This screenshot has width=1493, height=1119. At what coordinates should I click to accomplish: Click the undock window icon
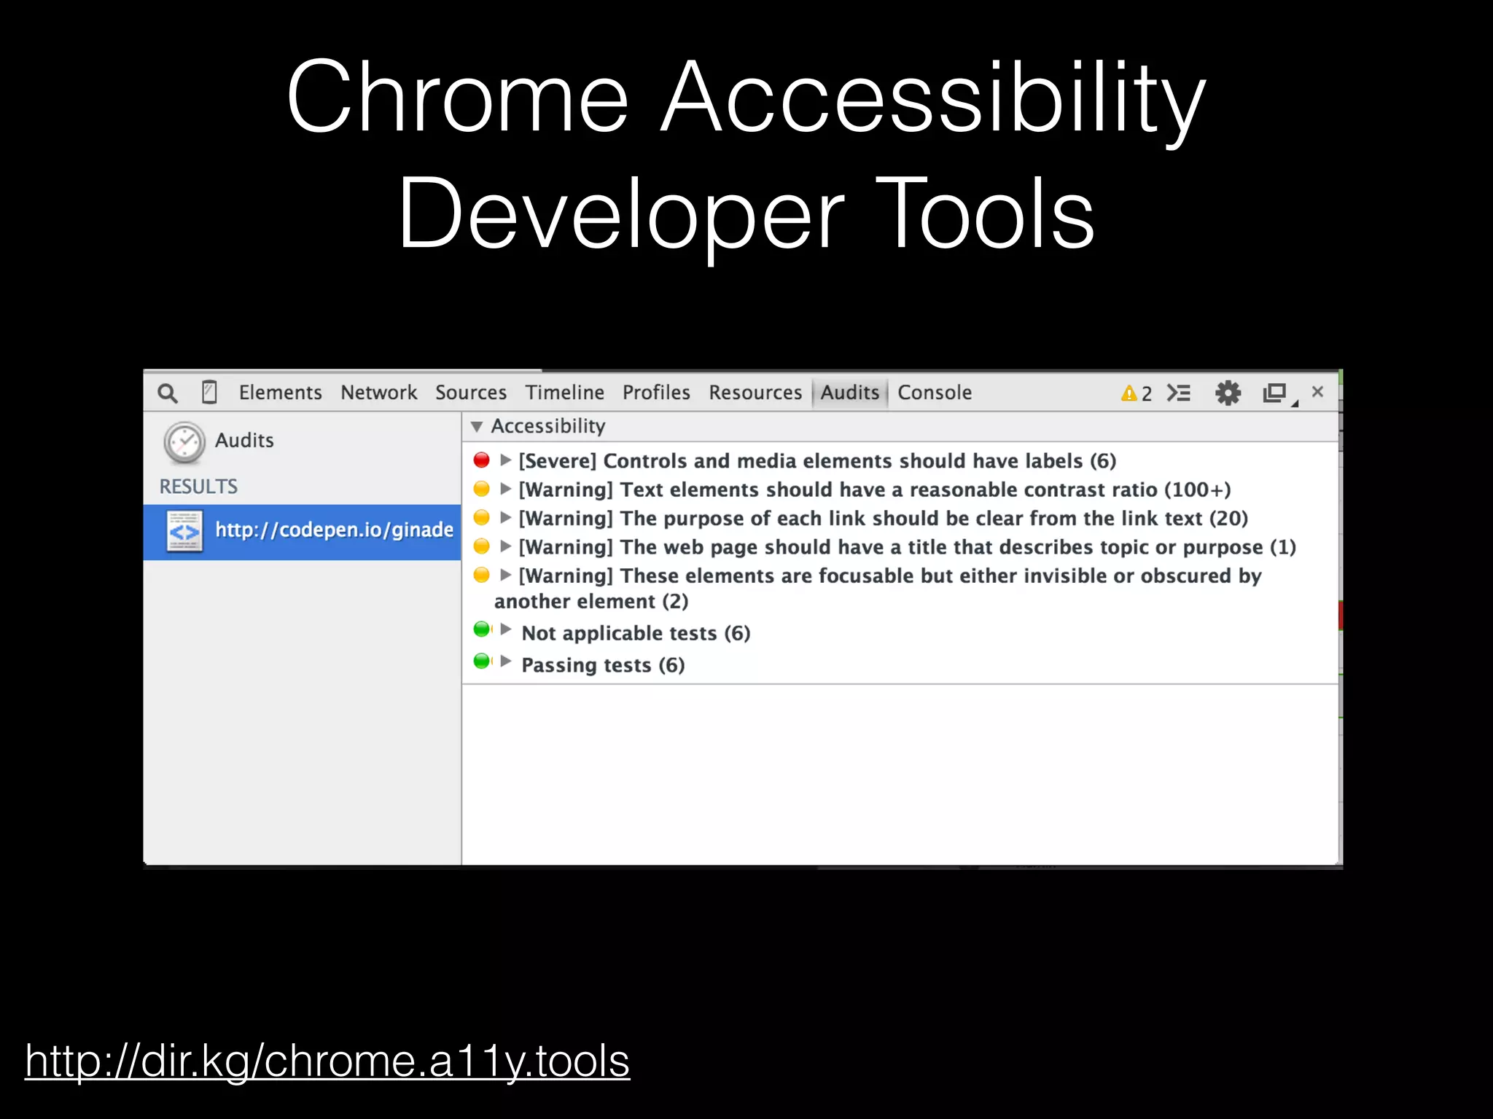(1275, 393)
